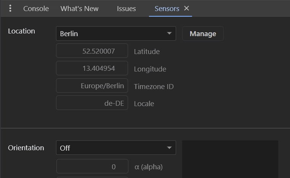
Task: Click the Latitude label text
Action: (147, 51)
